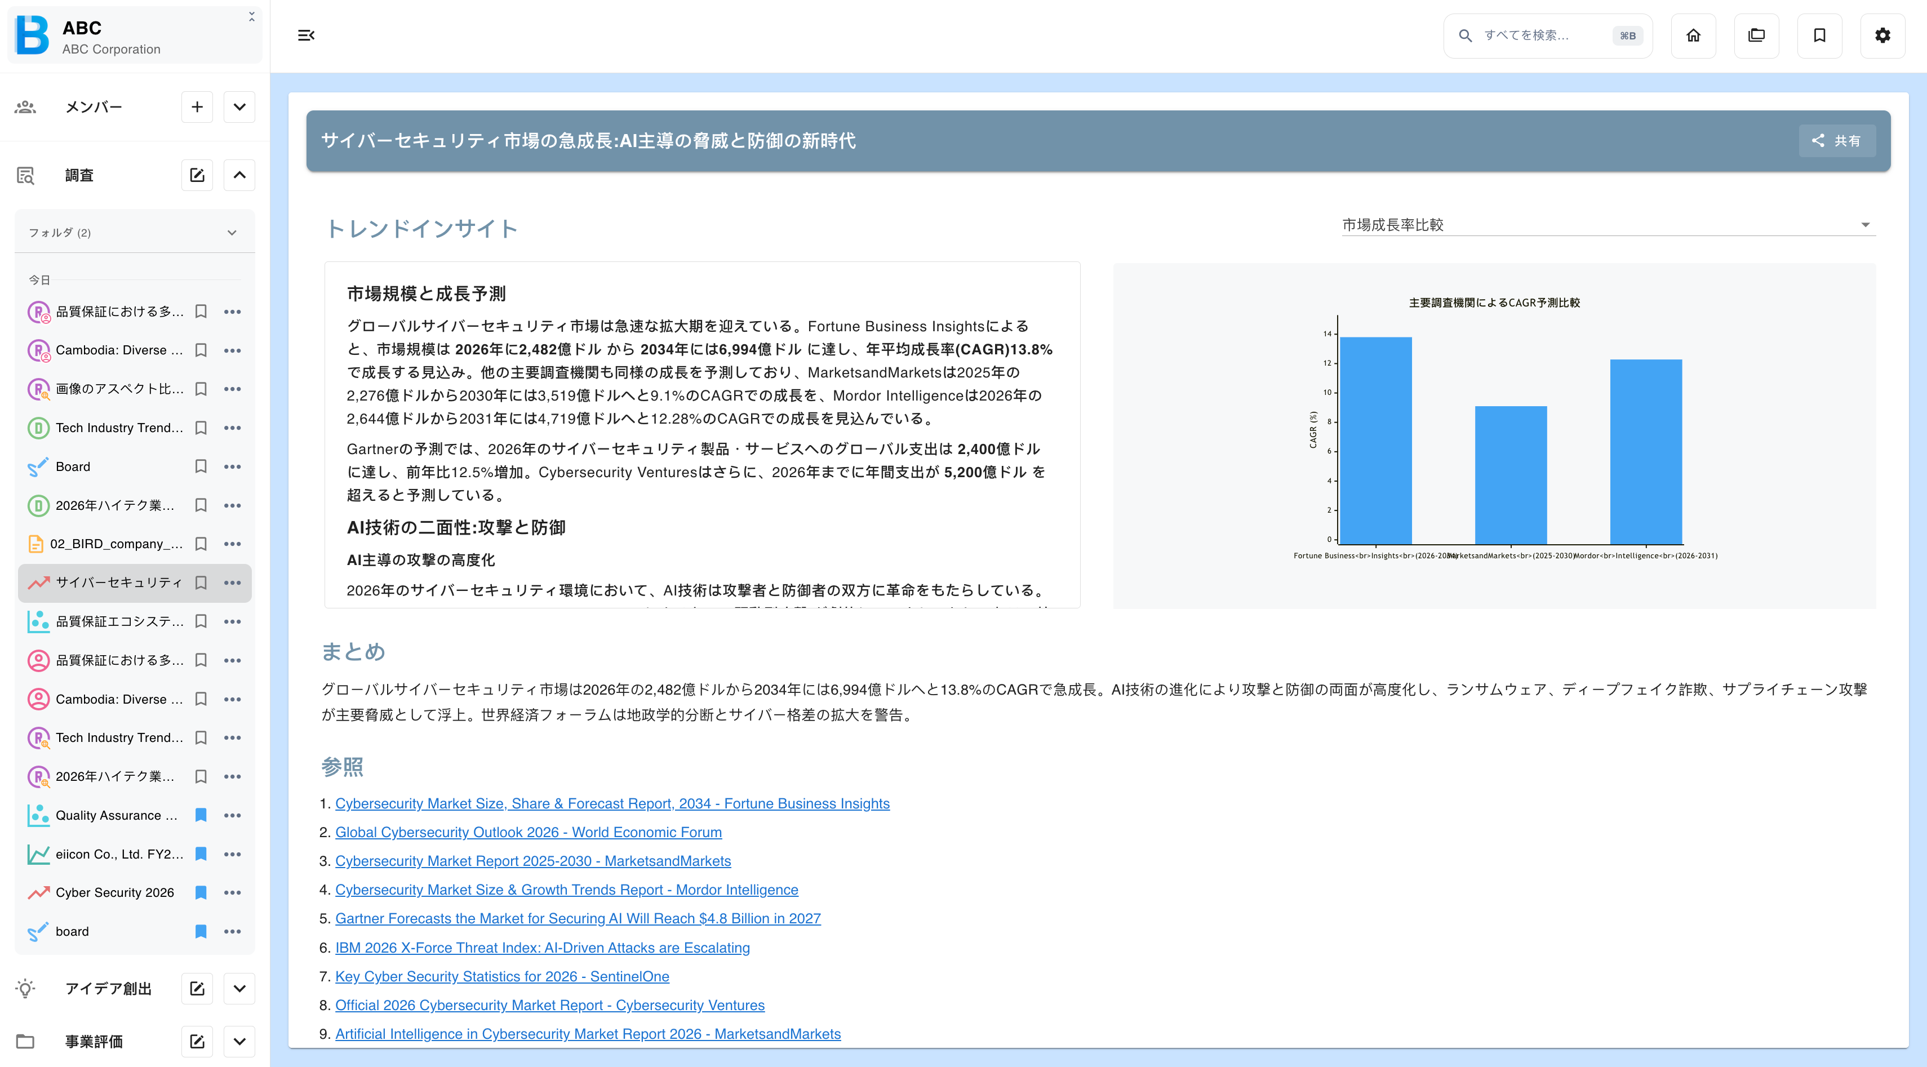Open more options for Quality Assurance row
This screenshot has width=1927, height=1067.
pos(233,815)
